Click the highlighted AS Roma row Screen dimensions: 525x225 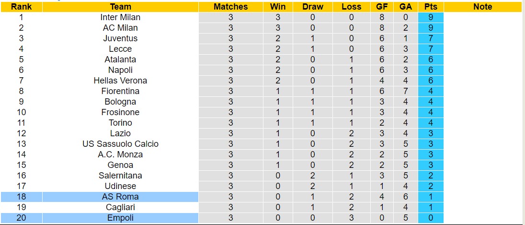120,197
